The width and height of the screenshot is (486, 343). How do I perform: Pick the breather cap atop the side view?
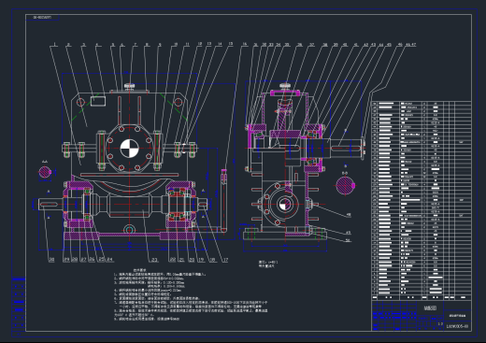click(x=285, y=86)
